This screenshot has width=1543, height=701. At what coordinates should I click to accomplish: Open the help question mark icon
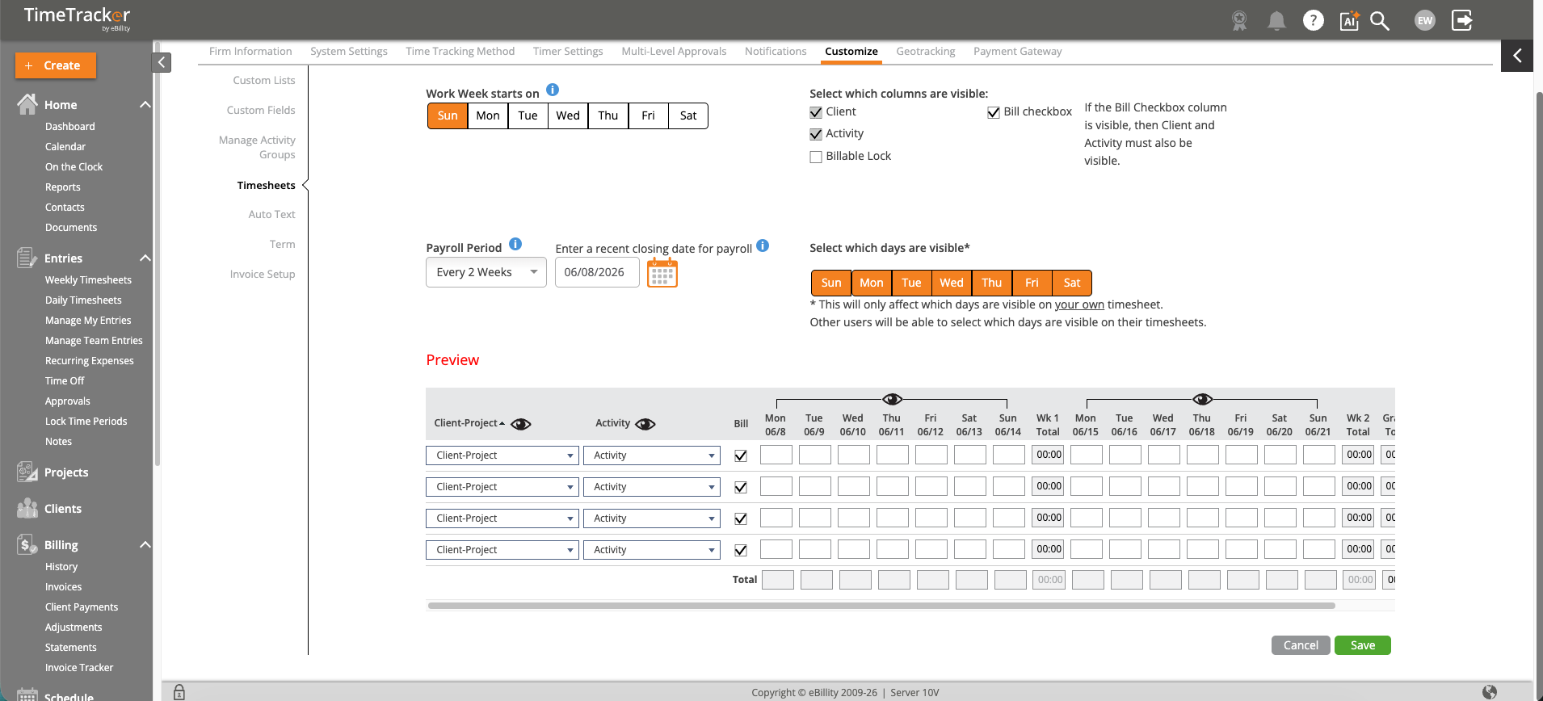click(x=1314, y=20)
